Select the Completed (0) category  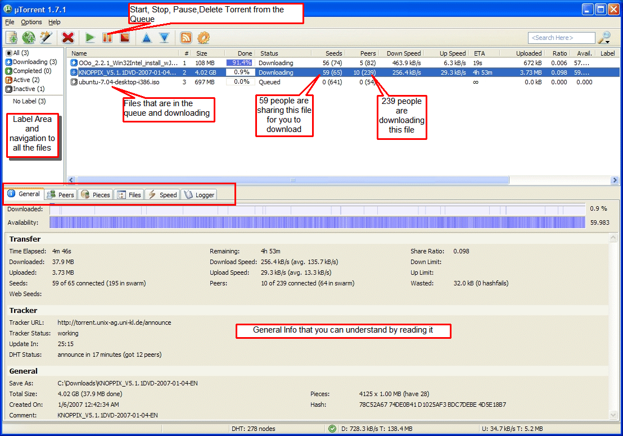[28, 71]
